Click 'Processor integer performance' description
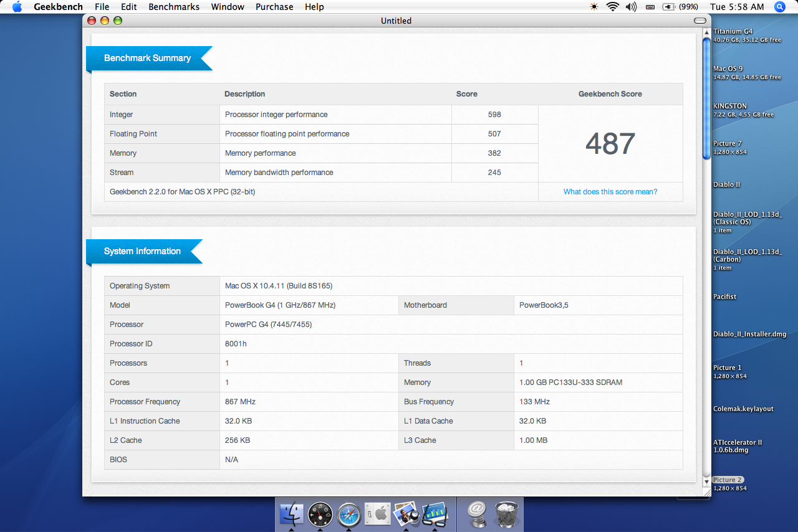The height and width of the screenshot is (532, 798). [276, 115]
